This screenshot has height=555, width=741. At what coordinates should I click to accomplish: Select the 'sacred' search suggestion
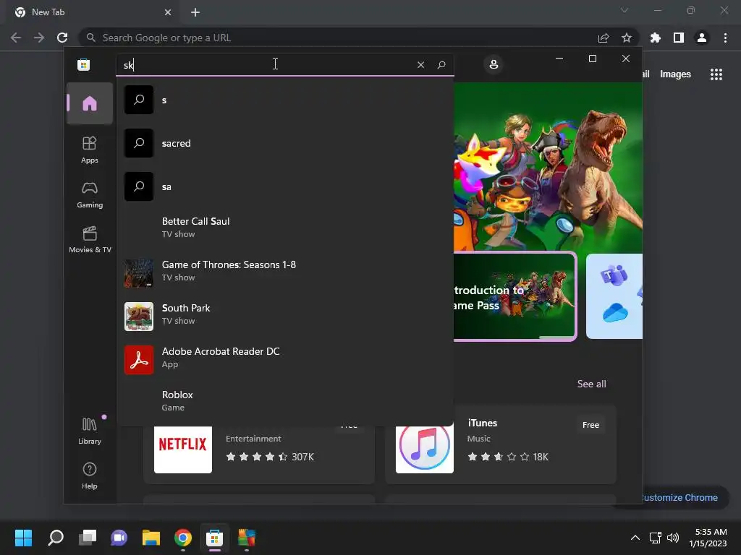click(x=285, y=143)
